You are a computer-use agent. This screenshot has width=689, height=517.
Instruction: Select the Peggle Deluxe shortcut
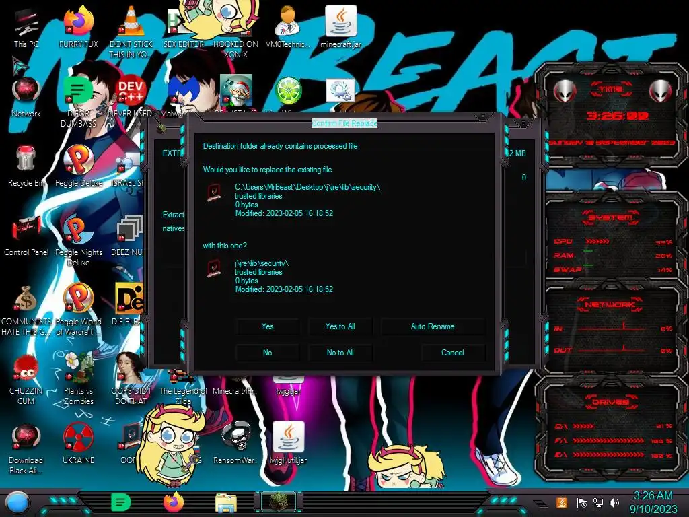point(78,166)
